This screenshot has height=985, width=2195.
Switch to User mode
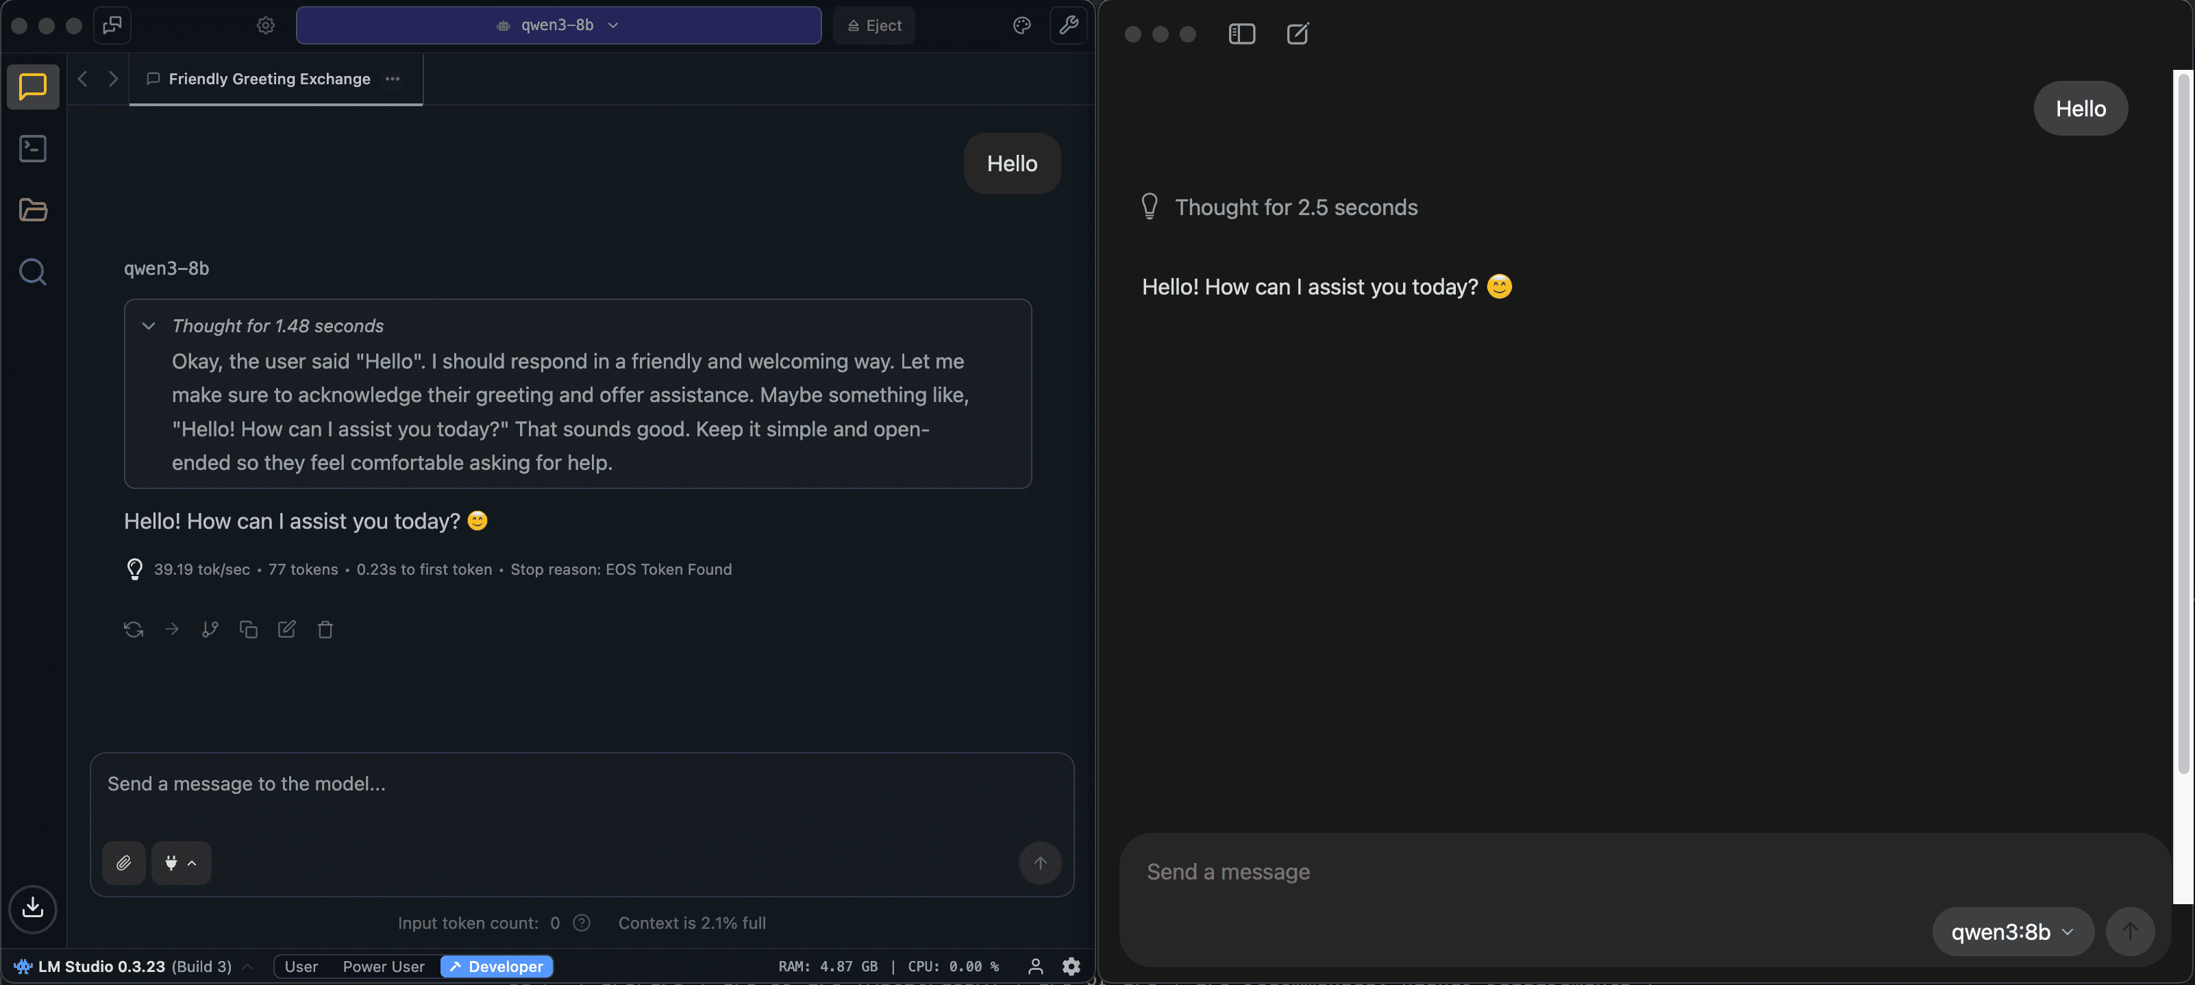pos(301,967)
